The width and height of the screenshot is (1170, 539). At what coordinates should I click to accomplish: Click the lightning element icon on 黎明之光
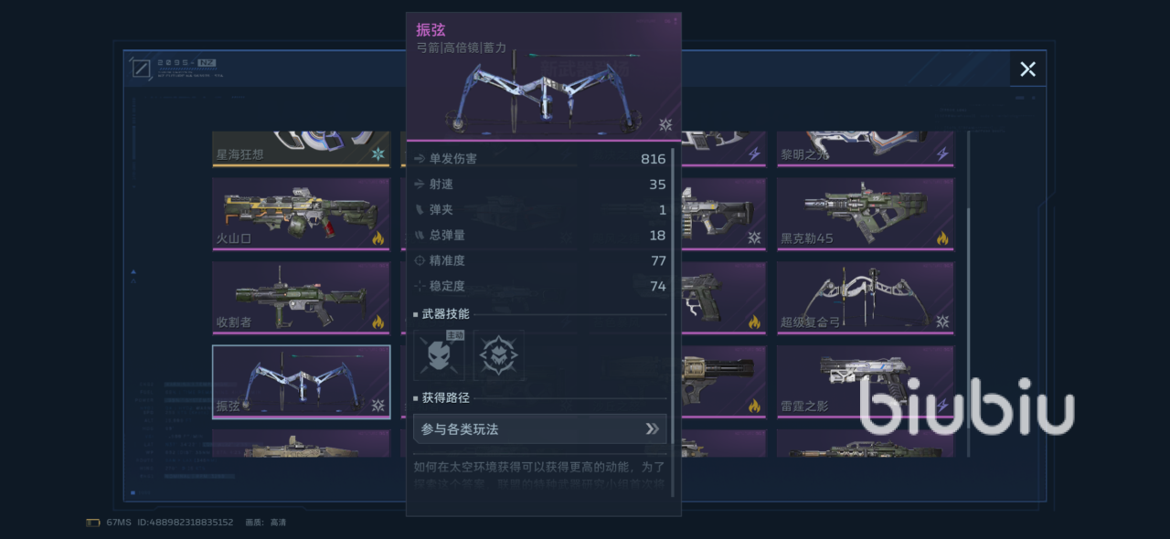(942, 154)
